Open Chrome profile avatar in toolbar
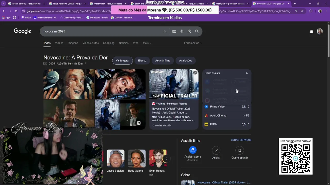This screenshot has width=330, height=185. (x=320, y=11)
